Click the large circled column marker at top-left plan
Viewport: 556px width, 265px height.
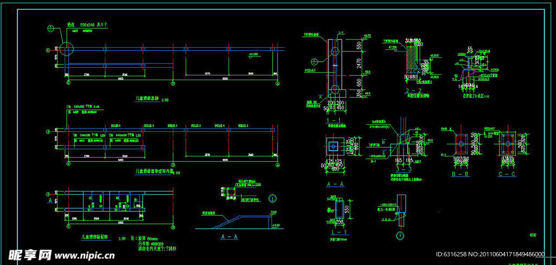tap(67, 49)
